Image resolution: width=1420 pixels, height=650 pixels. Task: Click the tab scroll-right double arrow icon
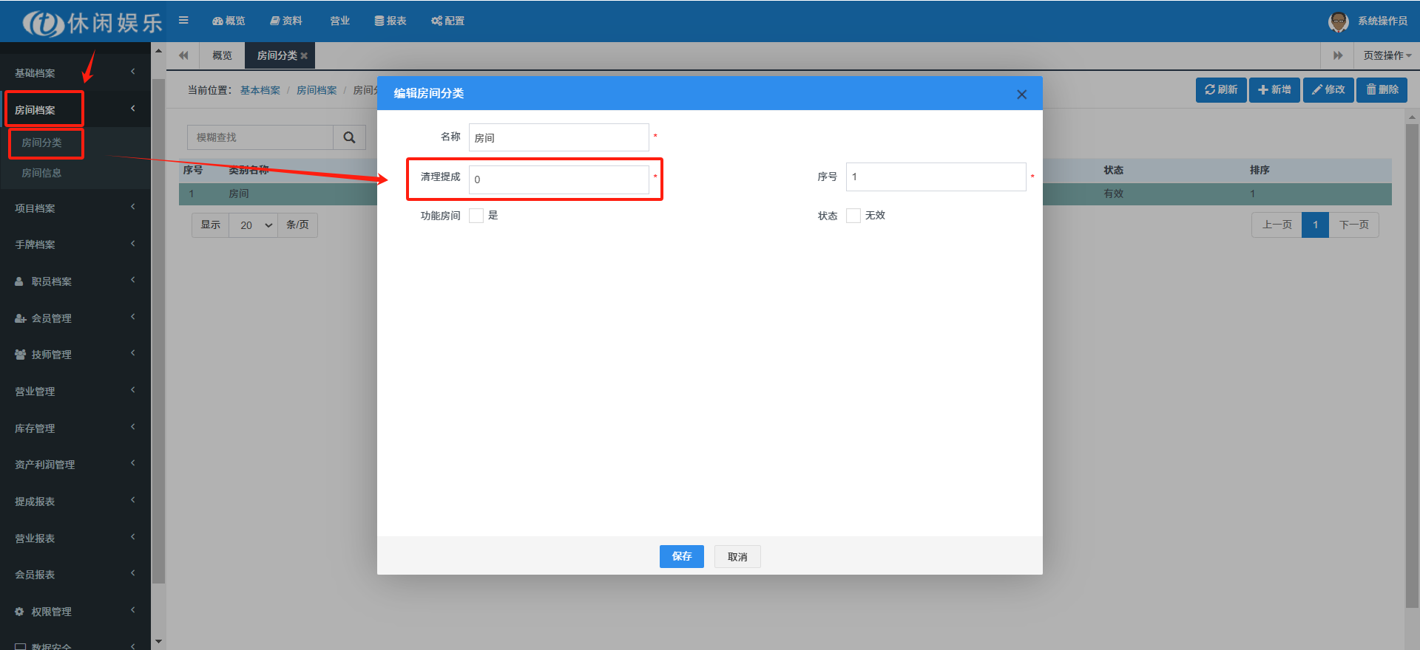tap(1337, 55)
